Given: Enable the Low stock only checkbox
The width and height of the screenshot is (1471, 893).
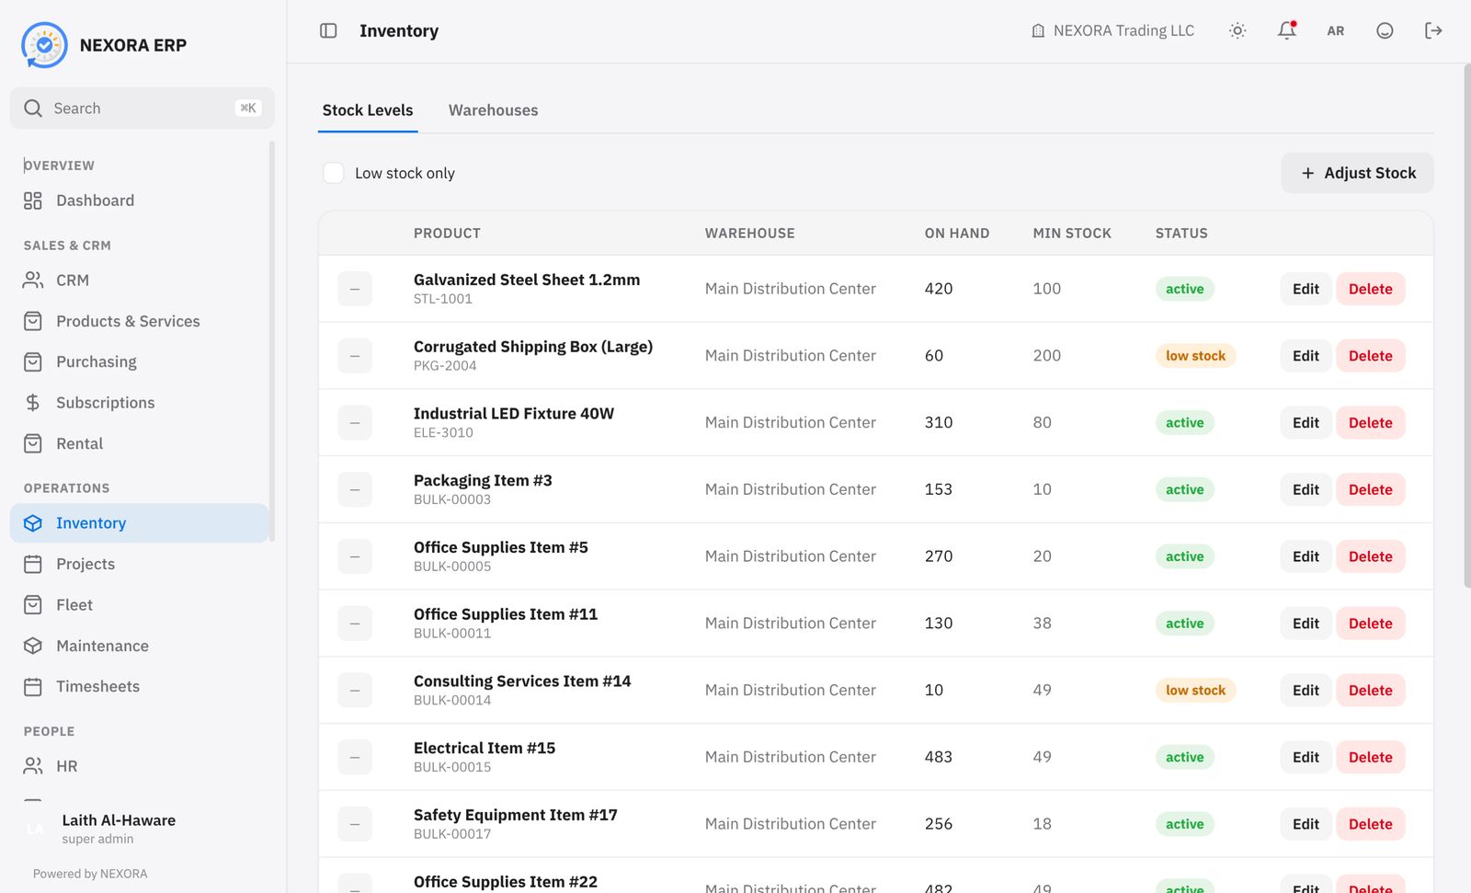Looking at the screenshot, I should click(x=334, y=173).
